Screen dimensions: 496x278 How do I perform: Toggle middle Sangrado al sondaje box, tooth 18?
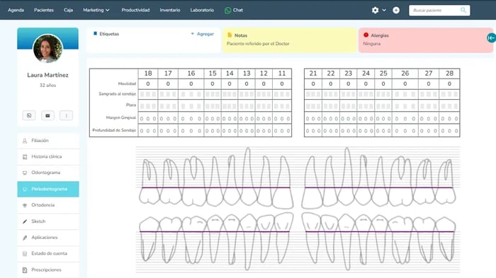click(148, 94)
